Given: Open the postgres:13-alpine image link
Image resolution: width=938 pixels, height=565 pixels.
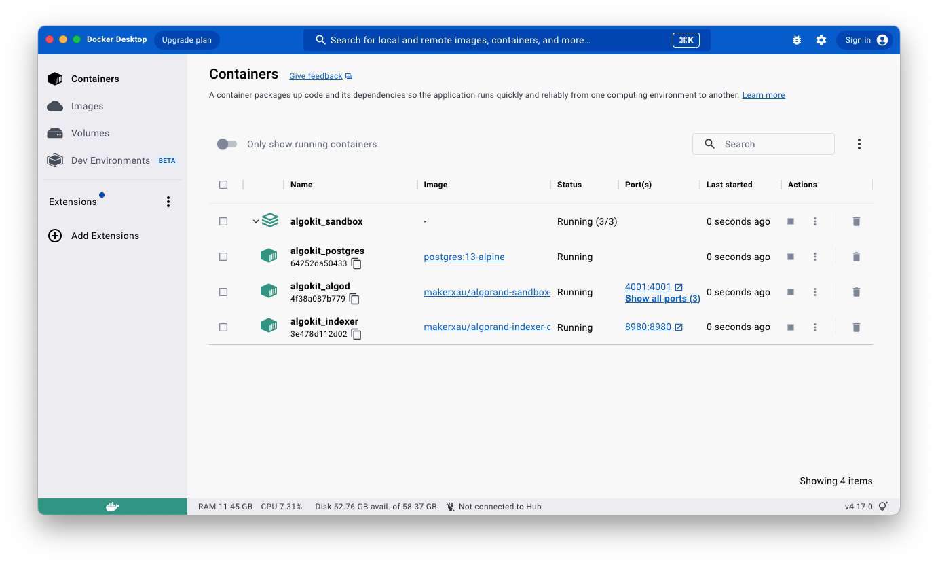Looking at the screenshot, I should pyautogui.click(x=464, y=257).
